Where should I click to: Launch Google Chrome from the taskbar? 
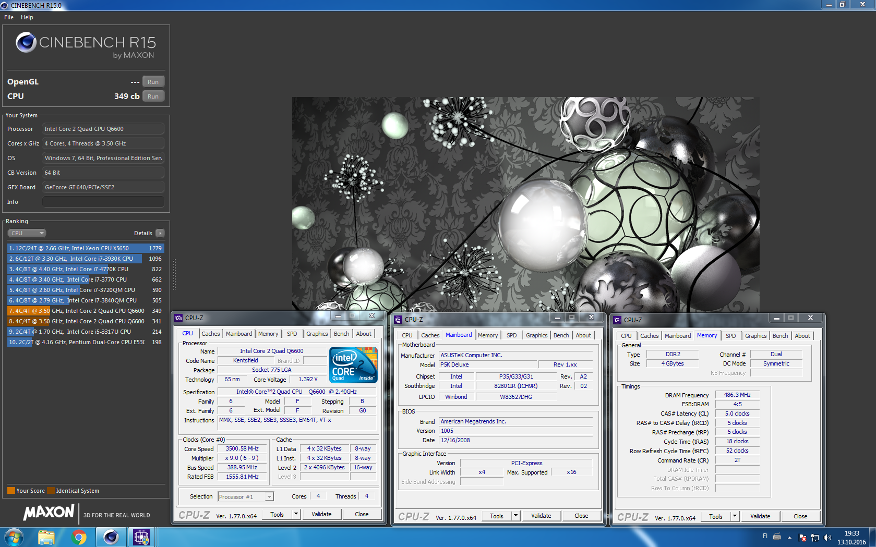point(79,537)
